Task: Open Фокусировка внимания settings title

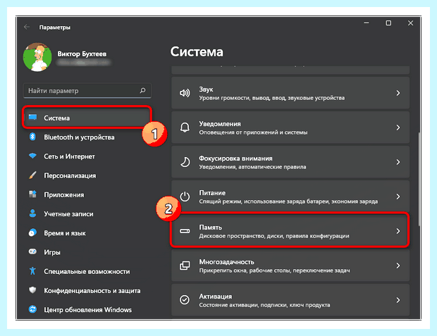Action: point(235,158)
